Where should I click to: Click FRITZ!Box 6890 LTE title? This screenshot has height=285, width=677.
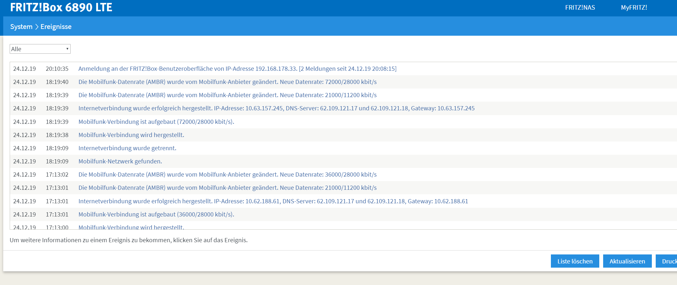tap(61, 7)
